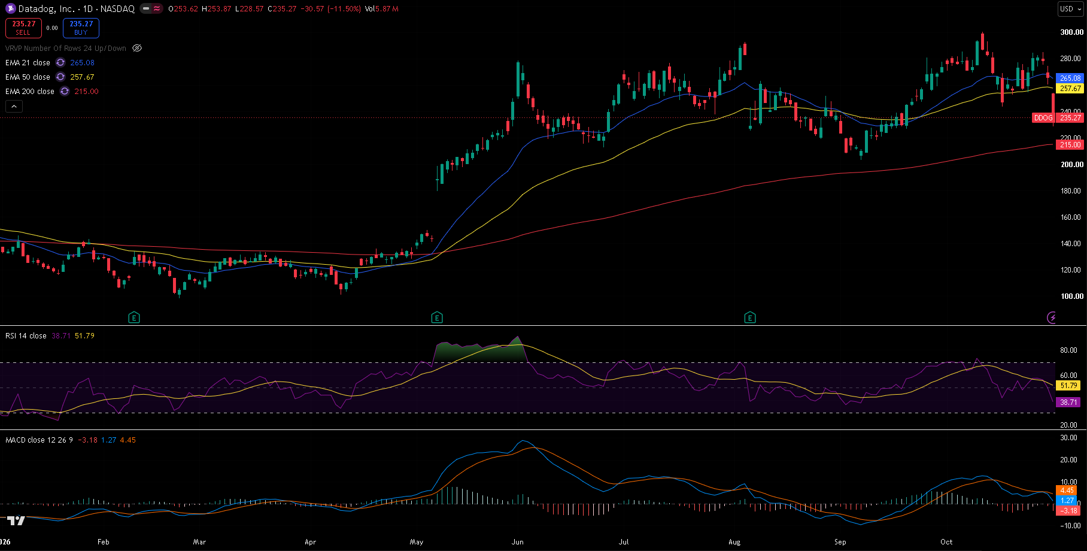This screenshot has height=551, width=1087.
Task: Click the 235.27 SELL button
Action: click(x=23, y=28)
